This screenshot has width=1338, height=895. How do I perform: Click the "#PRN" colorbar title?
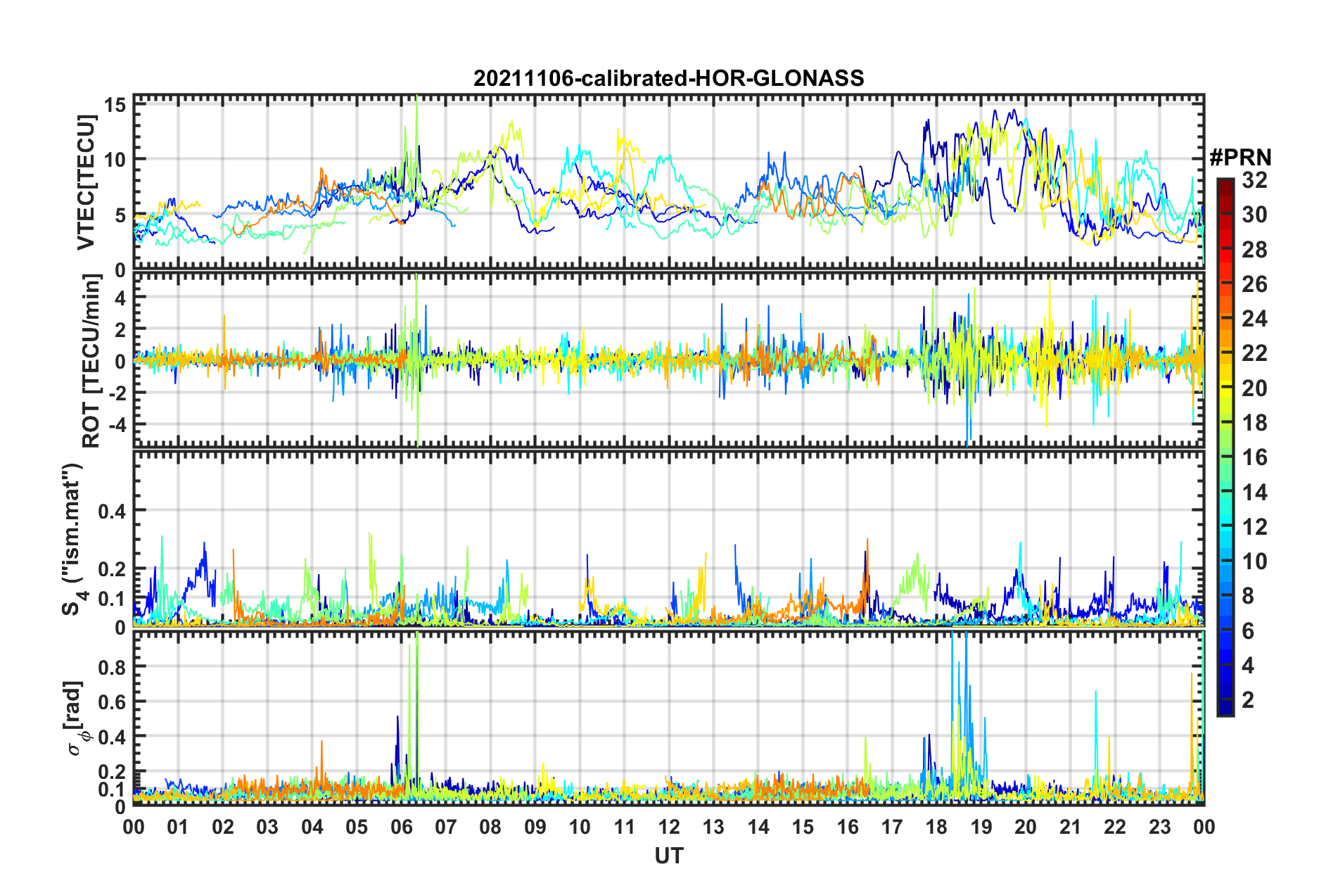(x=1240, y=158)
